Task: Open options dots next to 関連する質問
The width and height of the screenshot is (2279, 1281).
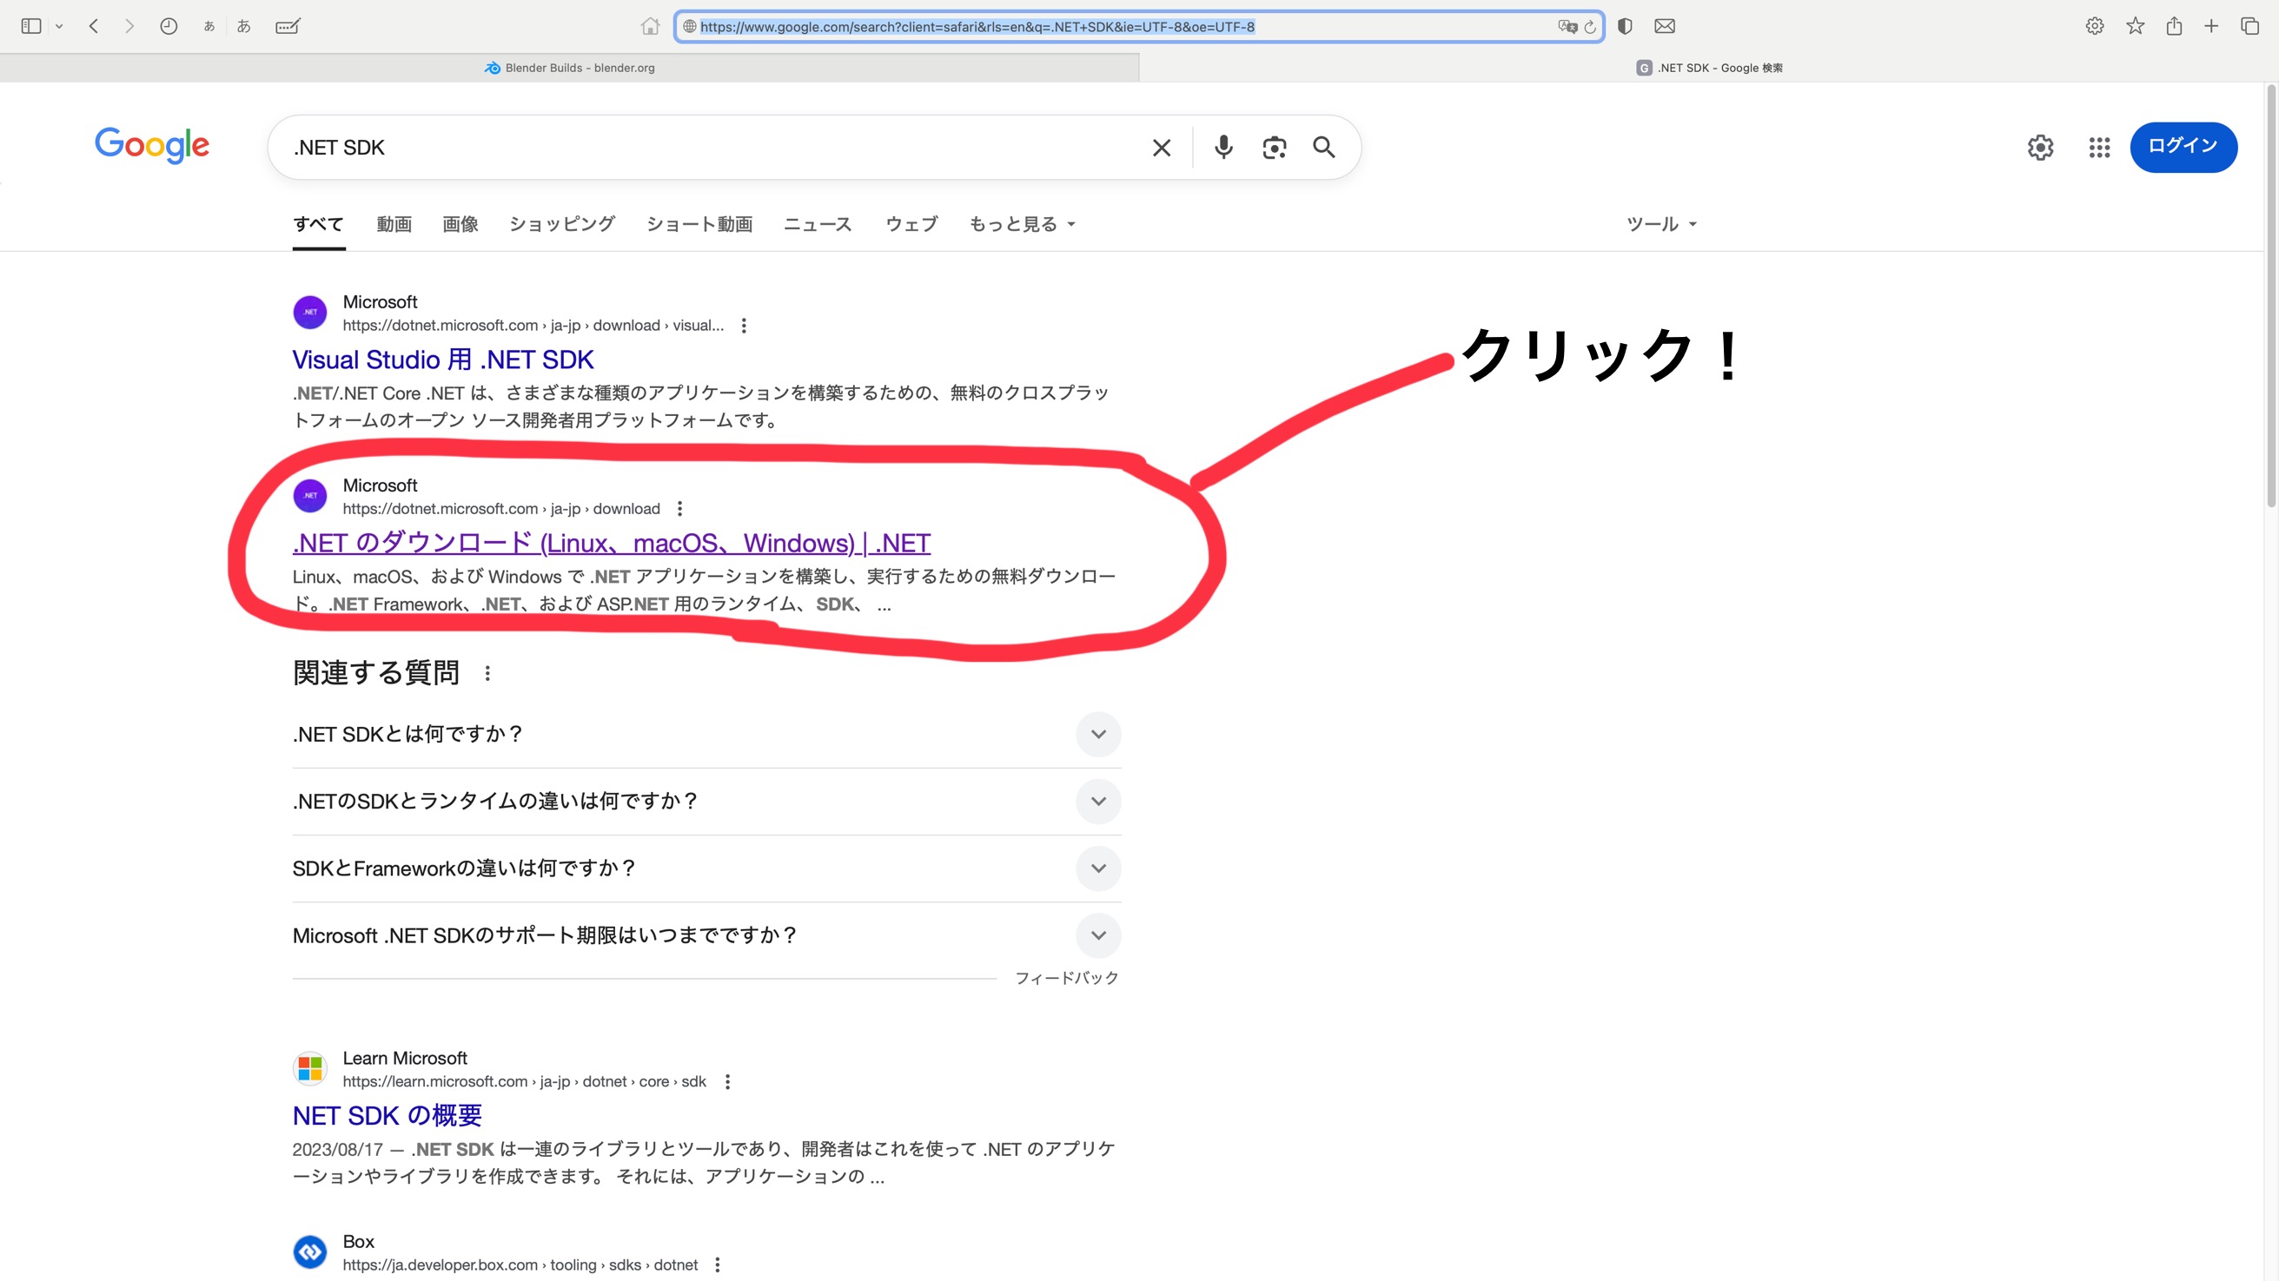Action: coord(487,674)
